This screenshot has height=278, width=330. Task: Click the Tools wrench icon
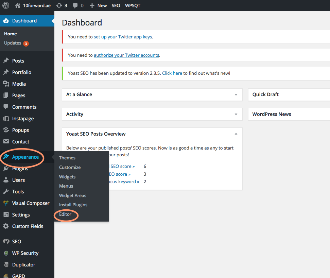coord(6,191)
